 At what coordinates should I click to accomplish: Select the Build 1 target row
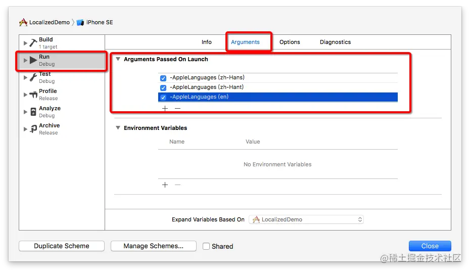tap(62, 43)
